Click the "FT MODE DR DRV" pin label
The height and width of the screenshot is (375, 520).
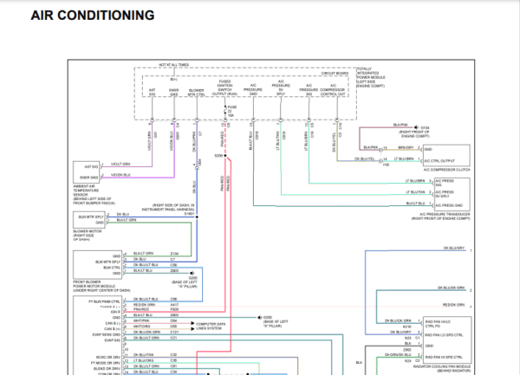point(106,363)
